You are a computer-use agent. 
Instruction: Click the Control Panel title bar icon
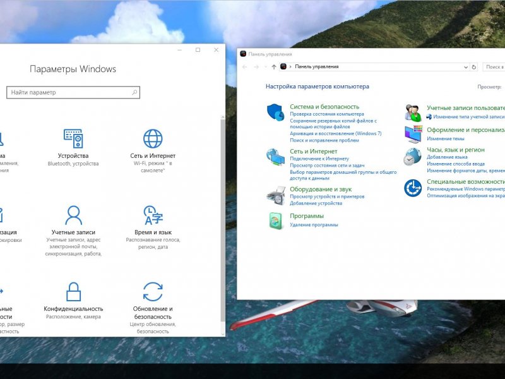click(x=243, y=54)
